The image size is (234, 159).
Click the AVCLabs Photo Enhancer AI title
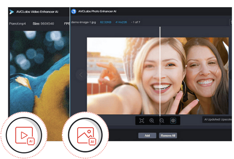point(97,12)
